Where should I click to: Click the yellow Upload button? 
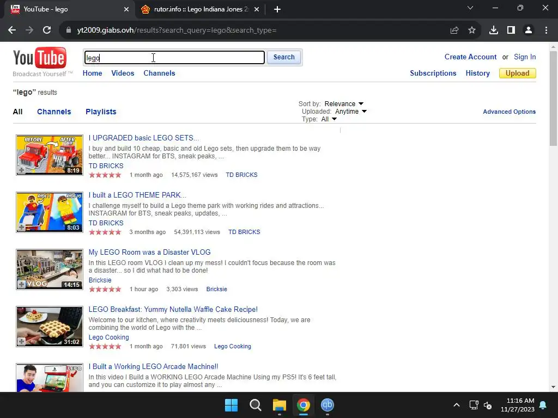[x=518, y=73]
